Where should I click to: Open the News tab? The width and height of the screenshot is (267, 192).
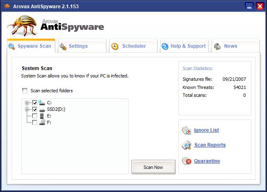click(x=236, y=46)
